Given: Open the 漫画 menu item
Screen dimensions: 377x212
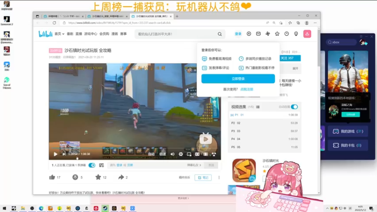Looking at the screenshot, I should (115, 34).
